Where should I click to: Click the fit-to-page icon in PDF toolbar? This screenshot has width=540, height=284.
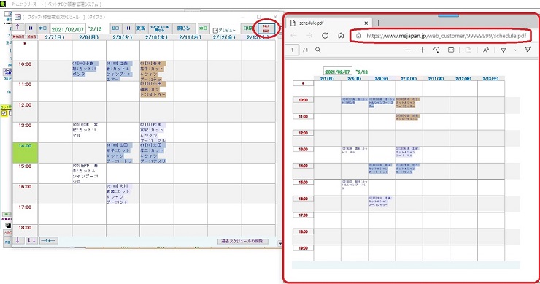[451, 50]
